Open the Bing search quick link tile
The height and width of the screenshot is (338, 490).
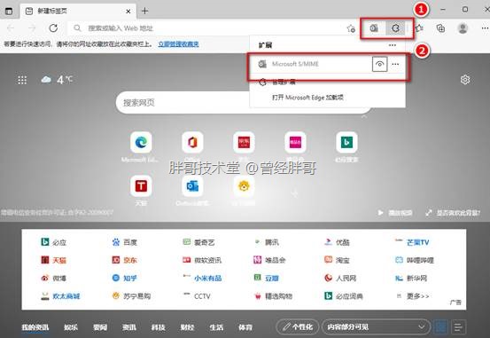[346, 143]
